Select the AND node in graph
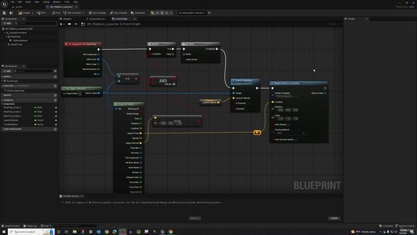417x235 pixels. [163, 81]
